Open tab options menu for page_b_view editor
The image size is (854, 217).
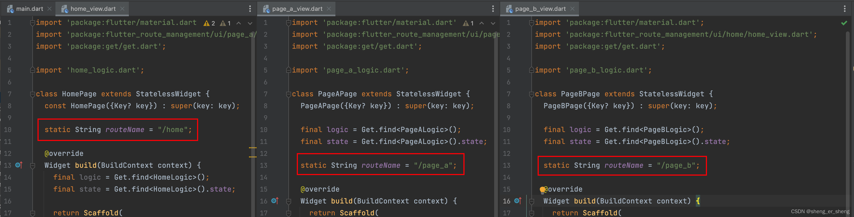(845, 9)
